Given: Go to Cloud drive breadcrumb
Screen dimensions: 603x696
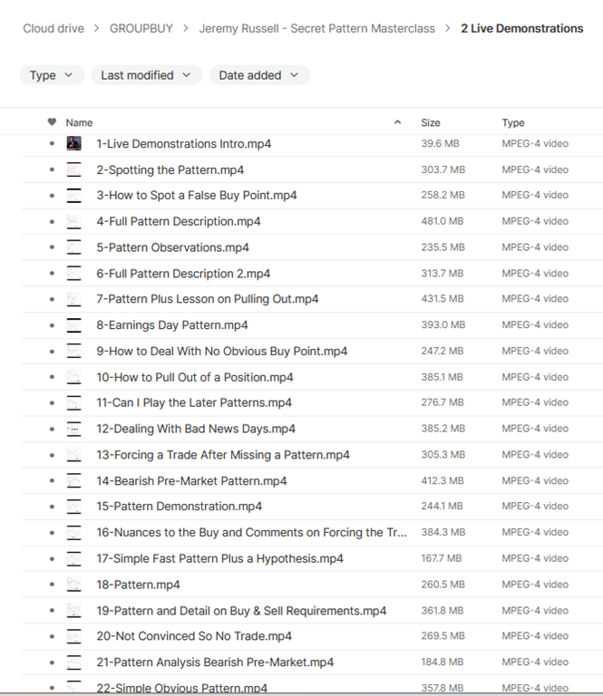Looking at the screenshot, I should click(x=53, y=28).
